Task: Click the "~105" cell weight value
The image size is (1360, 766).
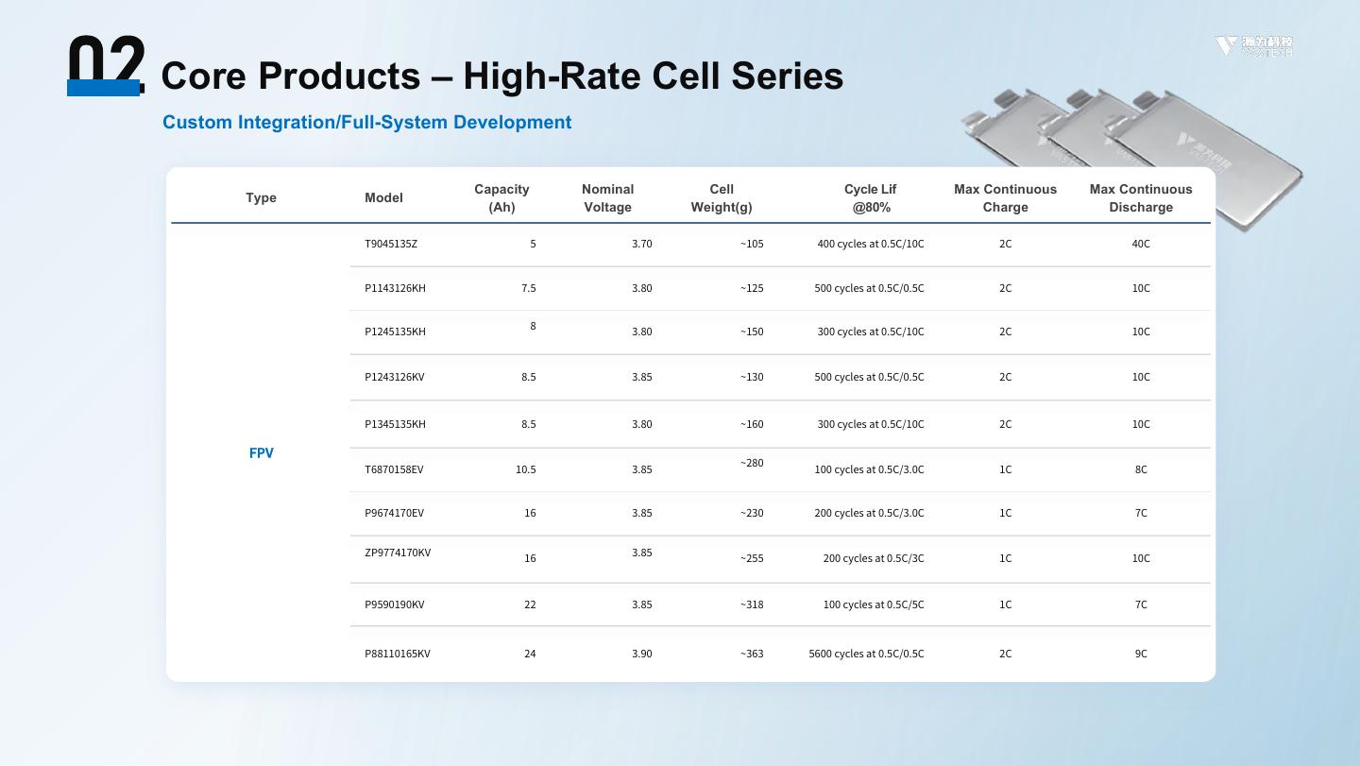Action: [752, 244]
